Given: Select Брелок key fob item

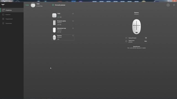Looking at the screenshot, I should click(63, 37).
